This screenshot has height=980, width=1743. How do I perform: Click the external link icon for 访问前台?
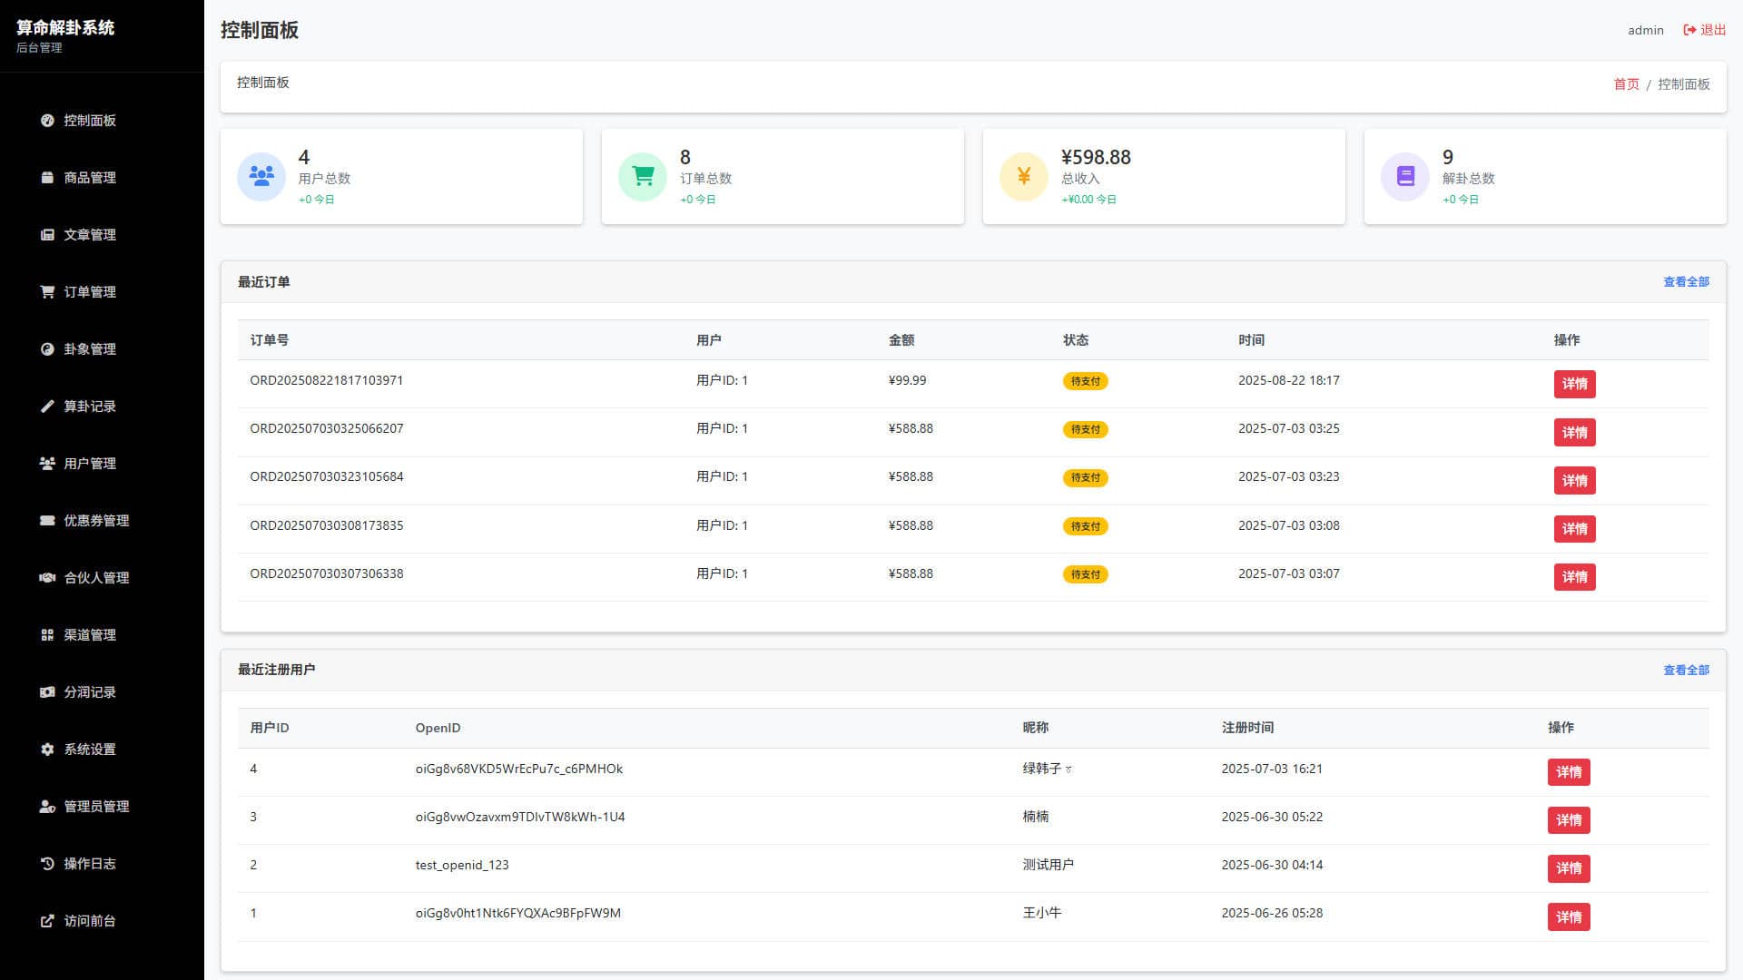pos(47,921)
